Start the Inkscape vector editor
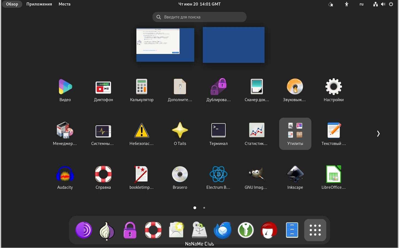 [295, 178]
